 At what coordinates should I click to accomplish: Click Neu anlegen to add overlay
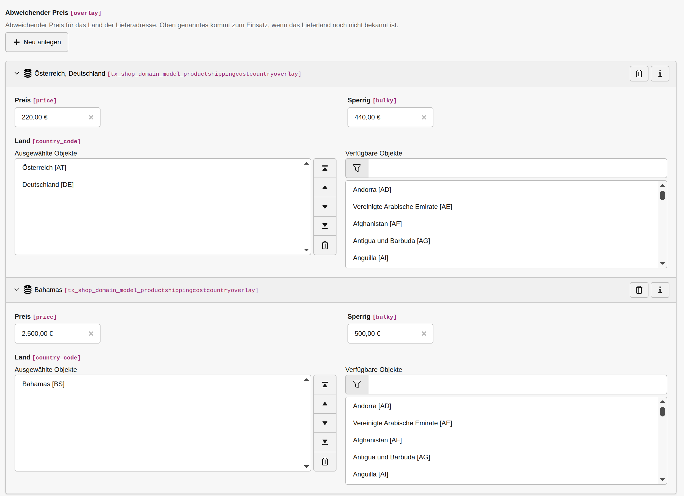pos(37,42)
